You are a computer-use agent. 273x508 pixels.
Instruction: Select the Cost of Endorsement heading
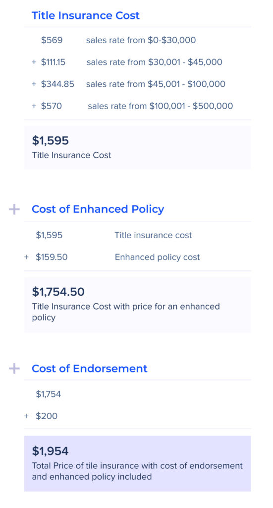tap(90, 369)
